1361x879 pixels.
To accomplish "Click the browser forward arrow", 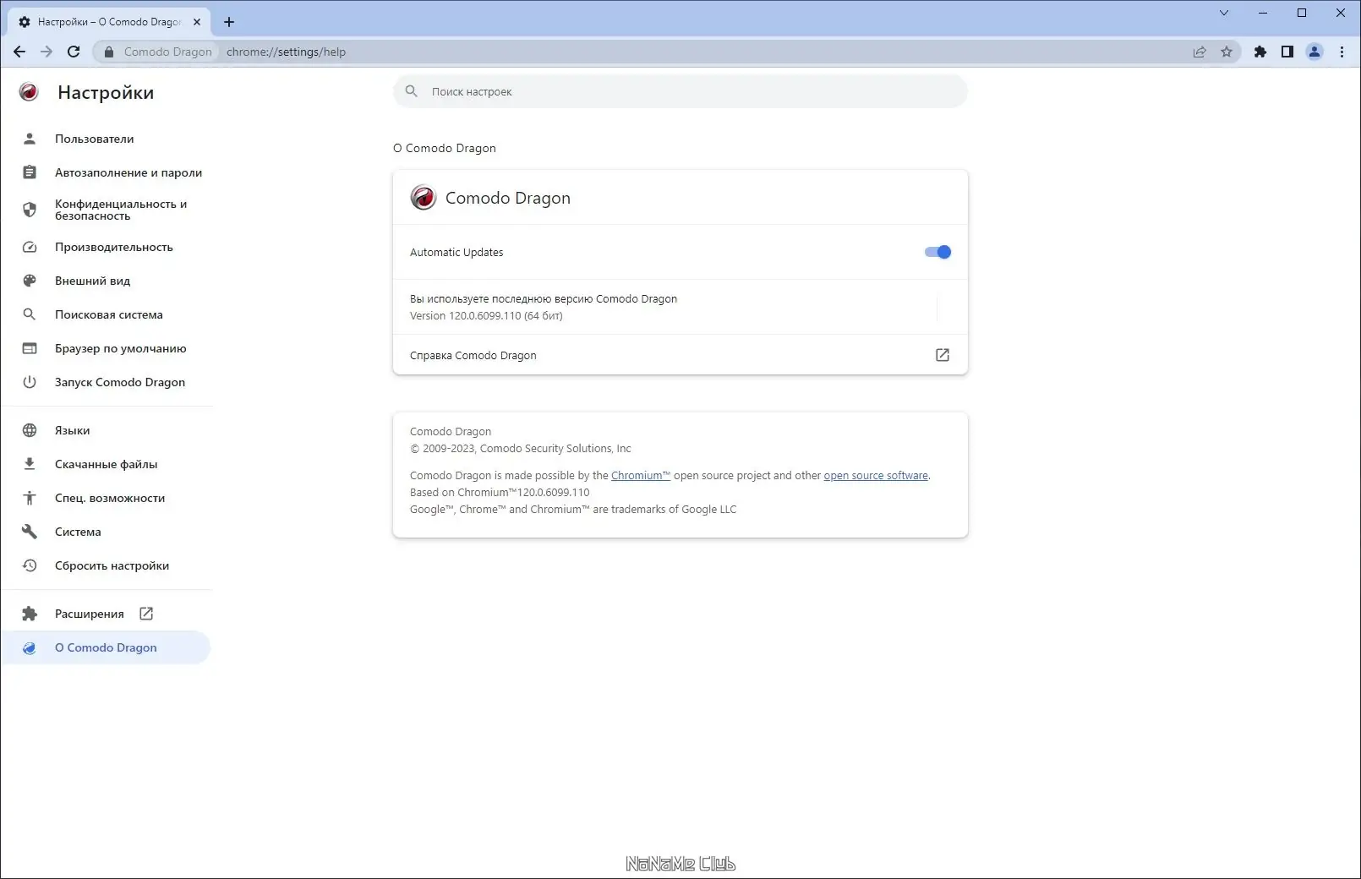I will click(x=46, y=52).
